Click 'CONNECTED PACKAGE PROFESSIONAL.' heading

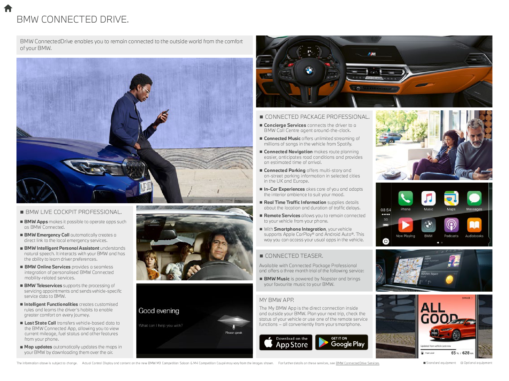pos(317,117)
